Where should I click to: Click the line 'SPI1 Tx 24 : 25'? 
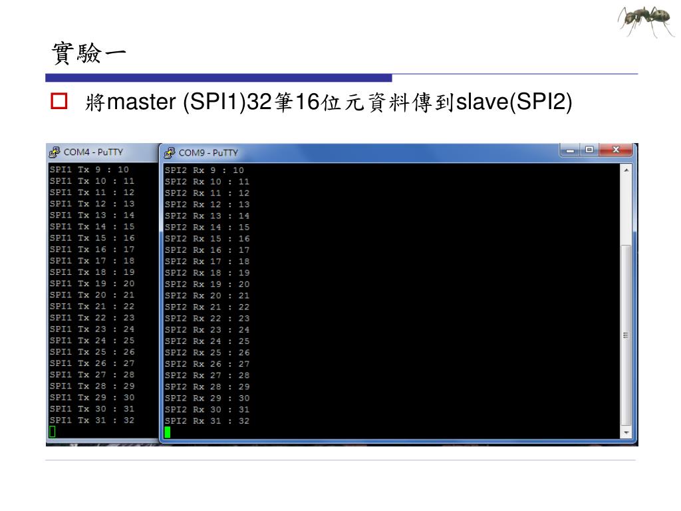pos(92,341)
